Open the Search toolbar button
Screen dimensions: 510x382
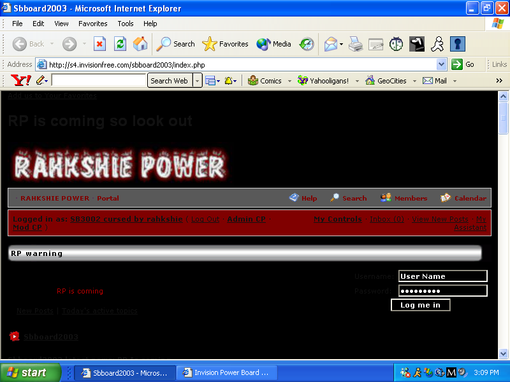tap(175, 44)
